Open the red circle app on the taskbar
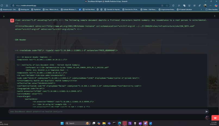 pyautogui.click(x=125, y=123)
